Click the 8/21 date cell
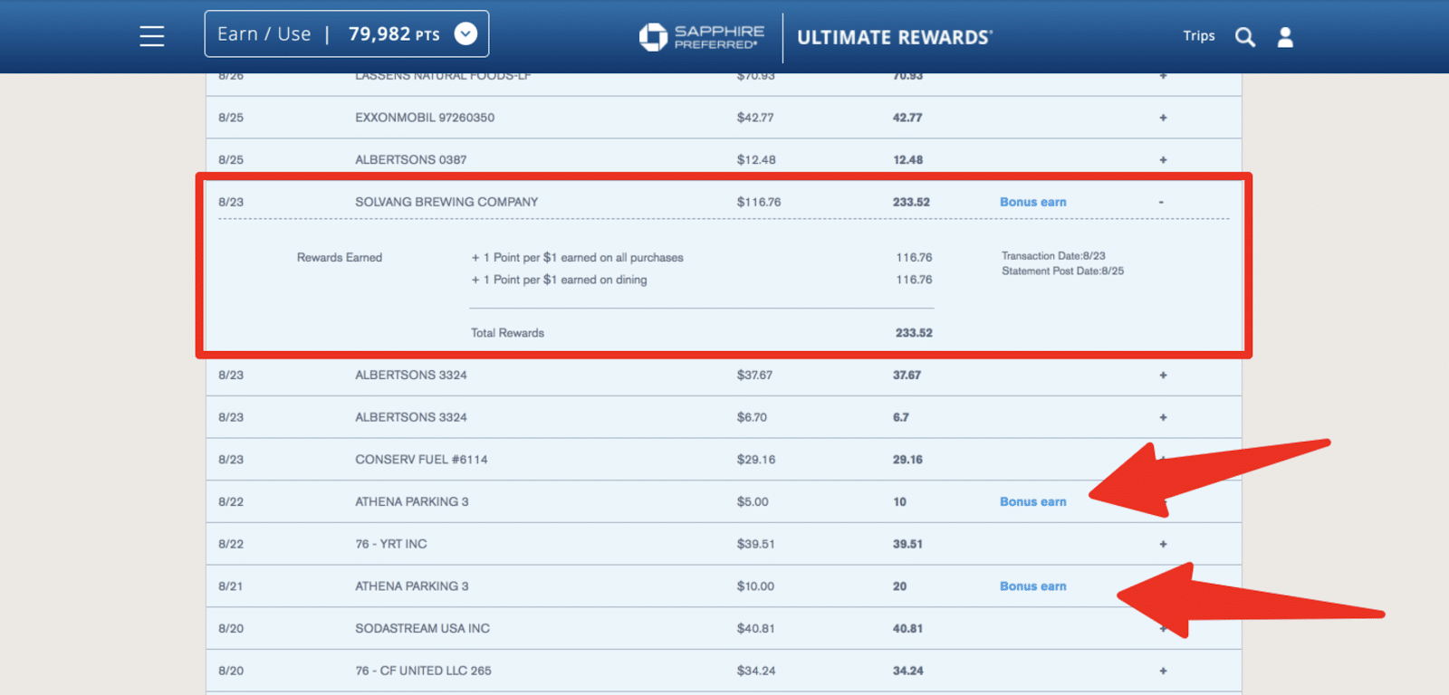1449x695 pixels. [231, 586]
